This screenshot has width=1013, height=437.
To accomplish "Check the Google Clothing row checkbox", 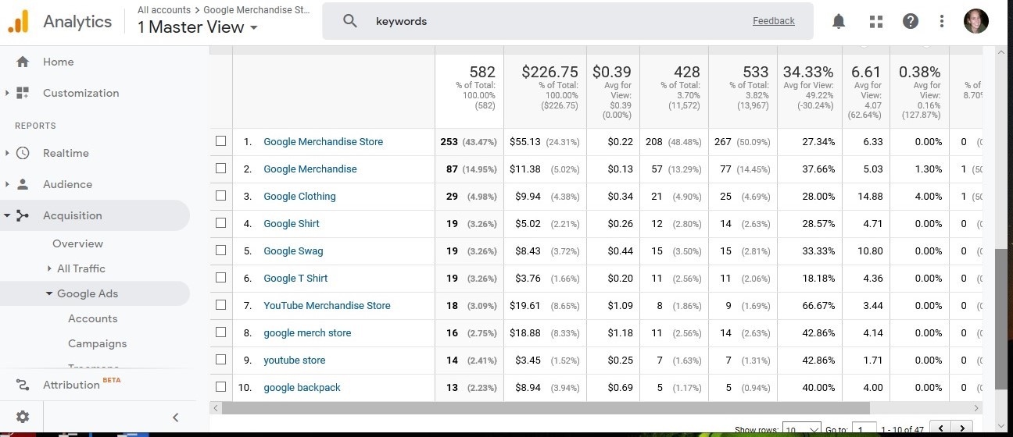I will tap(220, 196).
